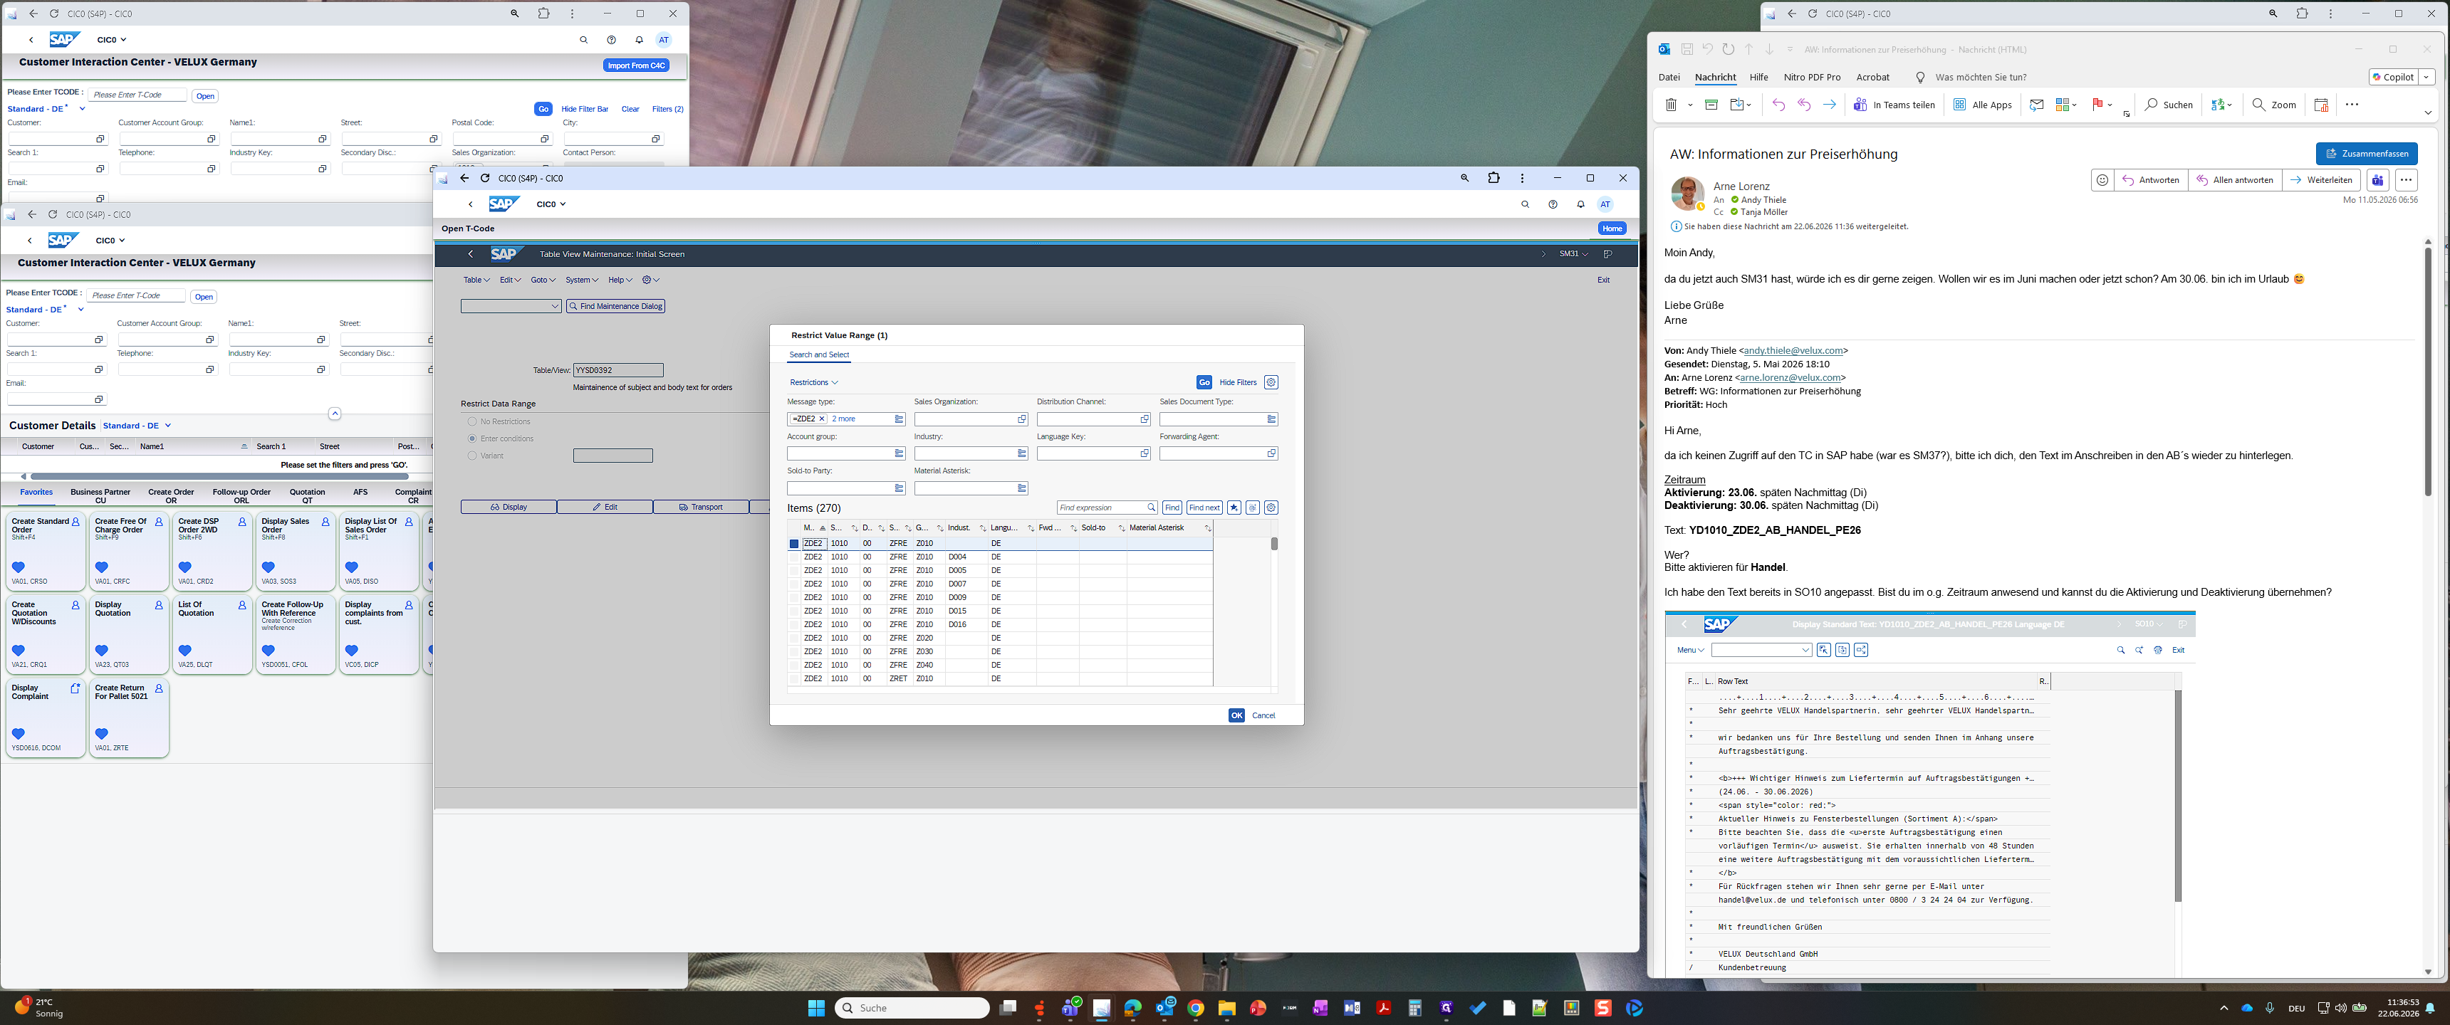Click Cancel in Restrict Value Range dialog
Screen dimensions: 2450x1025
coord(1263,715)
